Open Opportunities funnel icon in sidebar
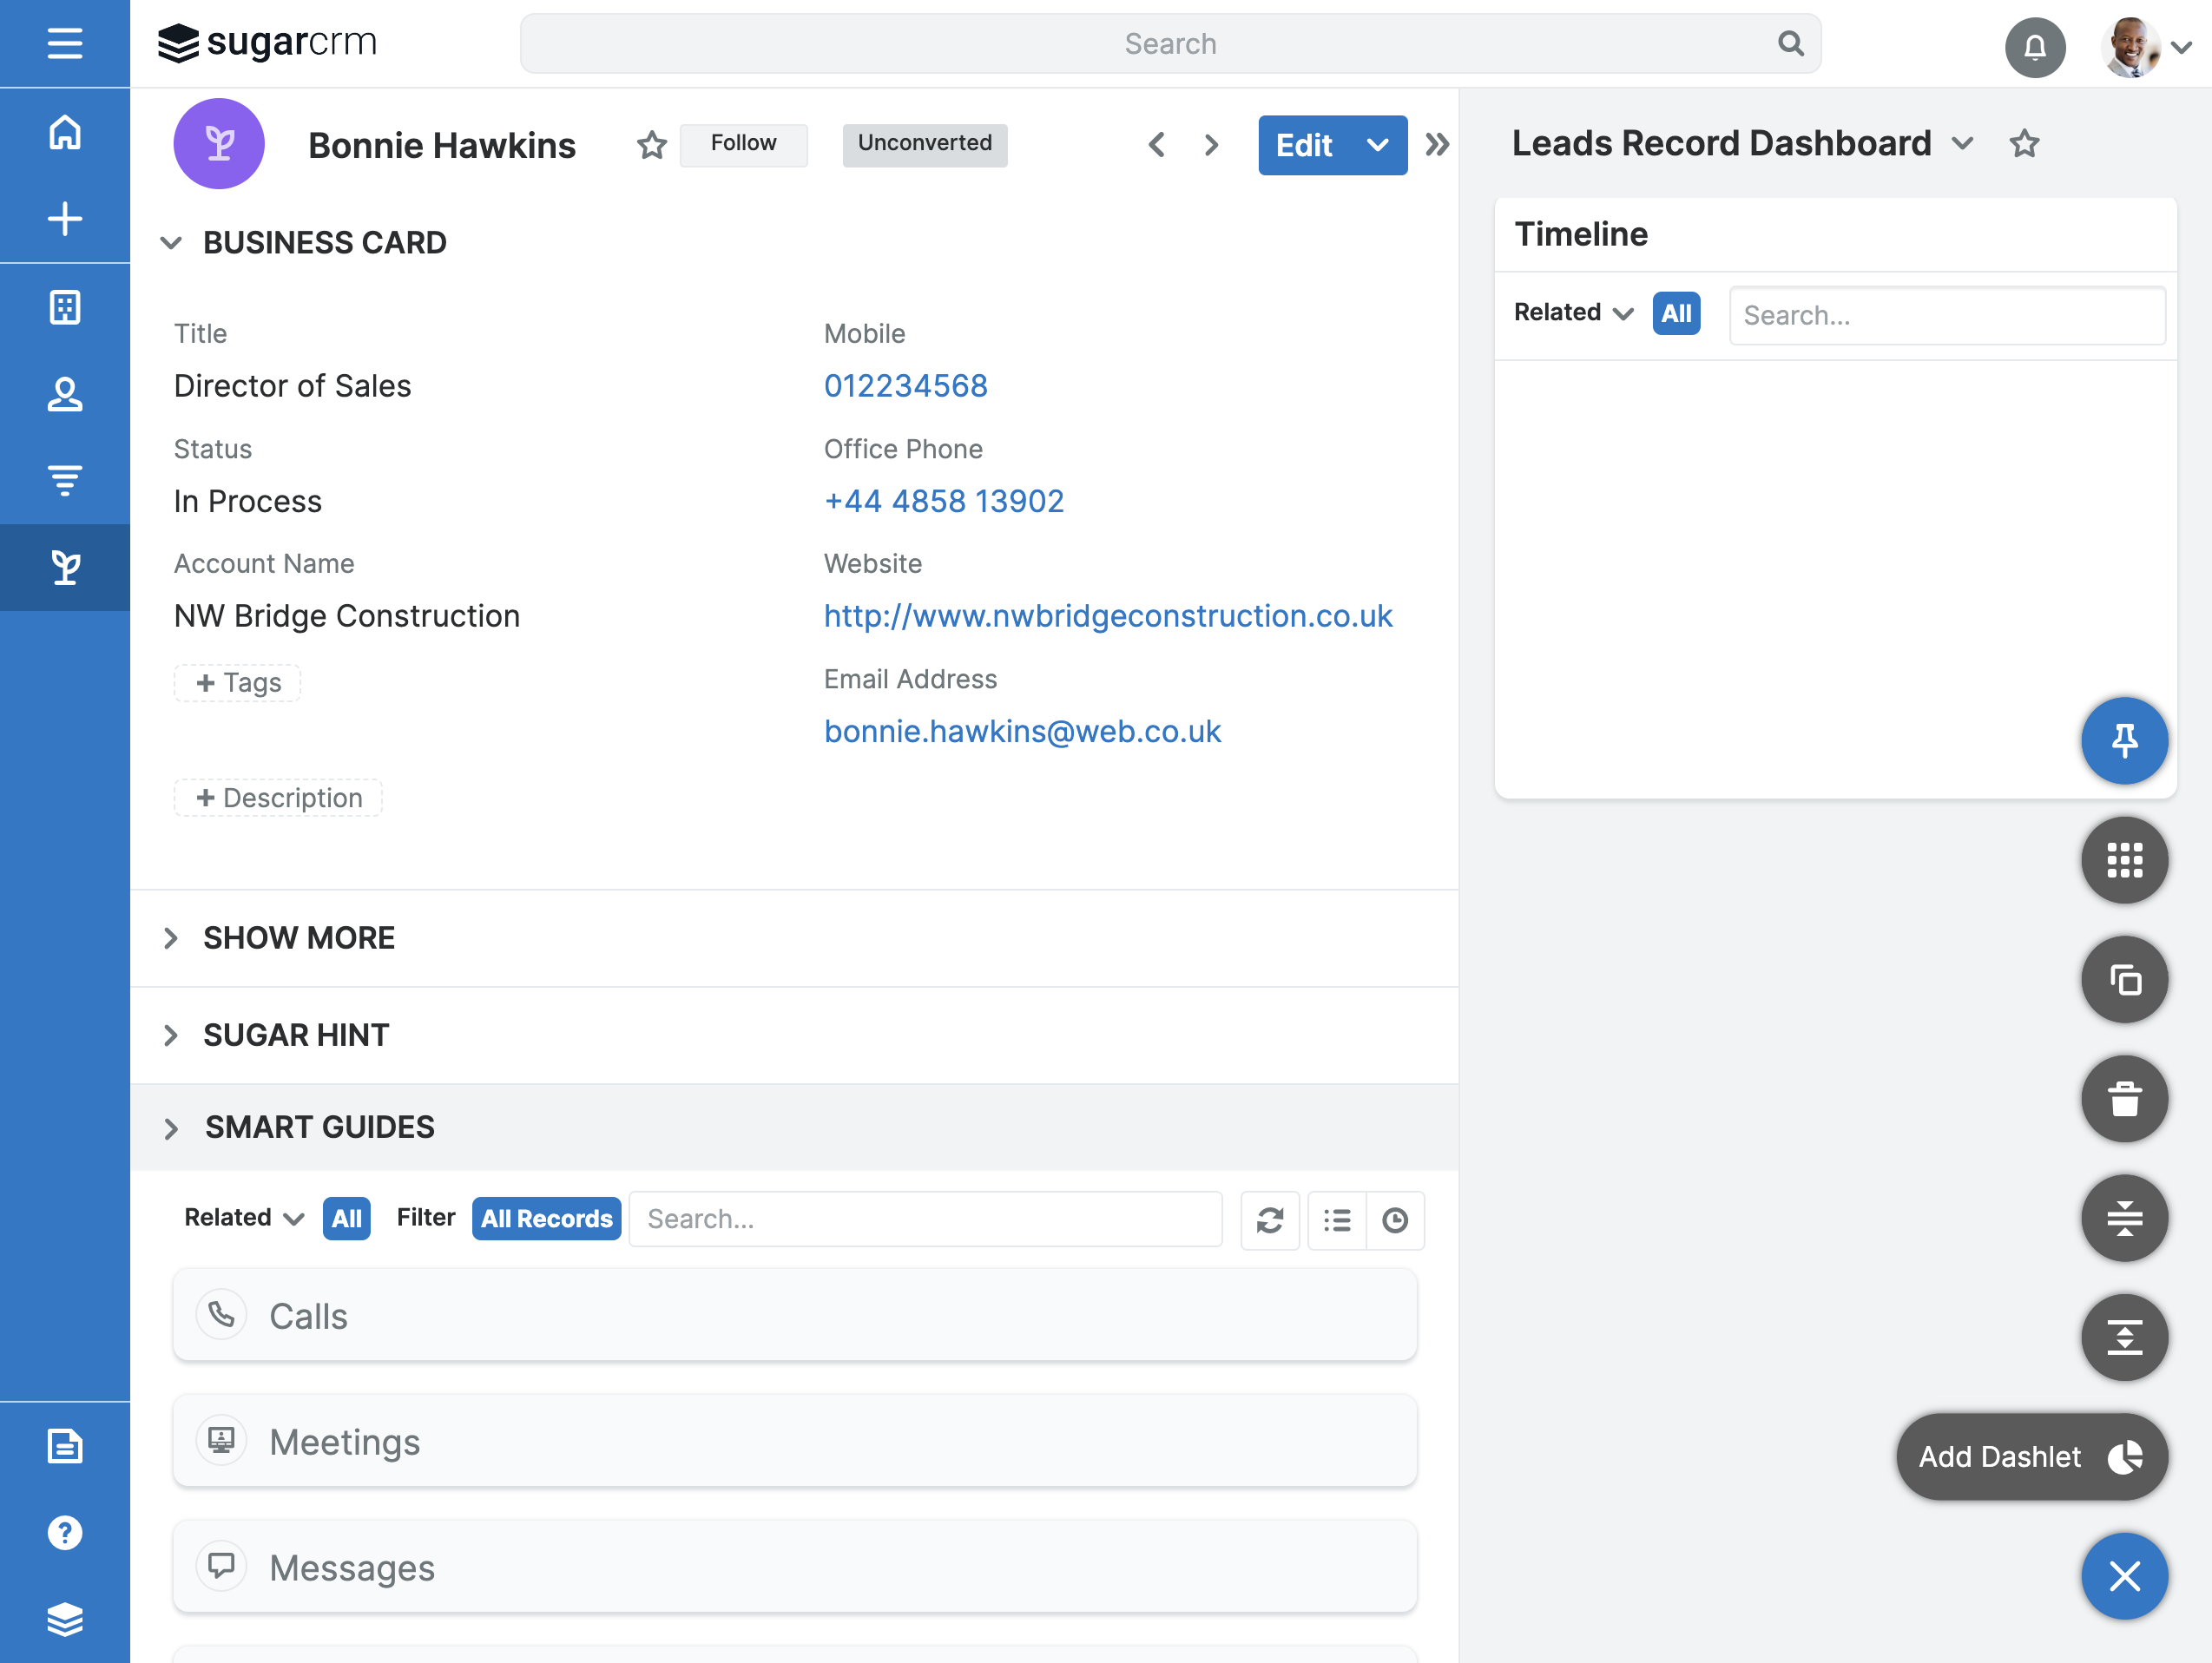Image resolution: width=2212 pixels, height=1663 pixels. coord(65,481)
